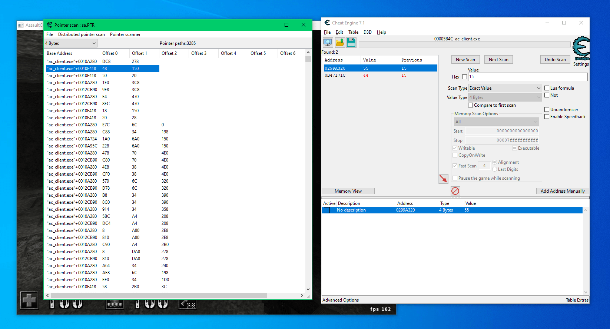The height and width of the screenshot is (329, 610).
Task: Select the pointer row with offset E7C
Action: (x=103, y=125)
